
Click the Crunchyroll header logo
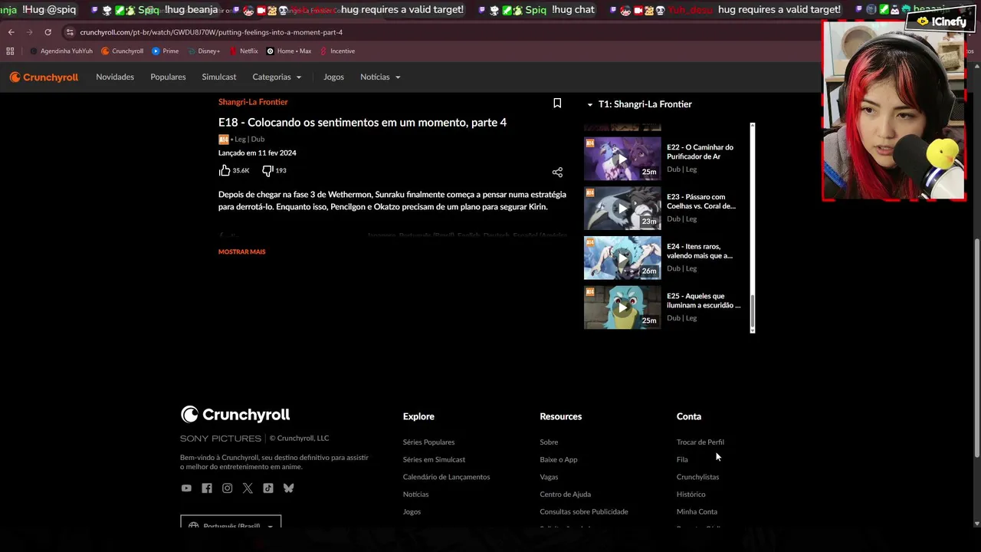coord(44,77)
